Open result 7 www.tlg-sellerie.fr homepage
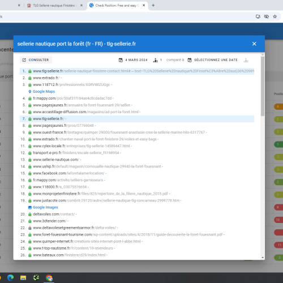The width and height of the screenshot is (283, 283). pos(49,119)
